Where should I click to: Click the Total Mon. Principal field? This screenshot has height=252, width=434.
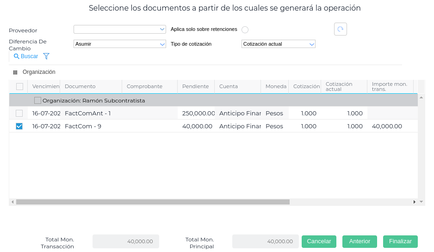(266, 241)
